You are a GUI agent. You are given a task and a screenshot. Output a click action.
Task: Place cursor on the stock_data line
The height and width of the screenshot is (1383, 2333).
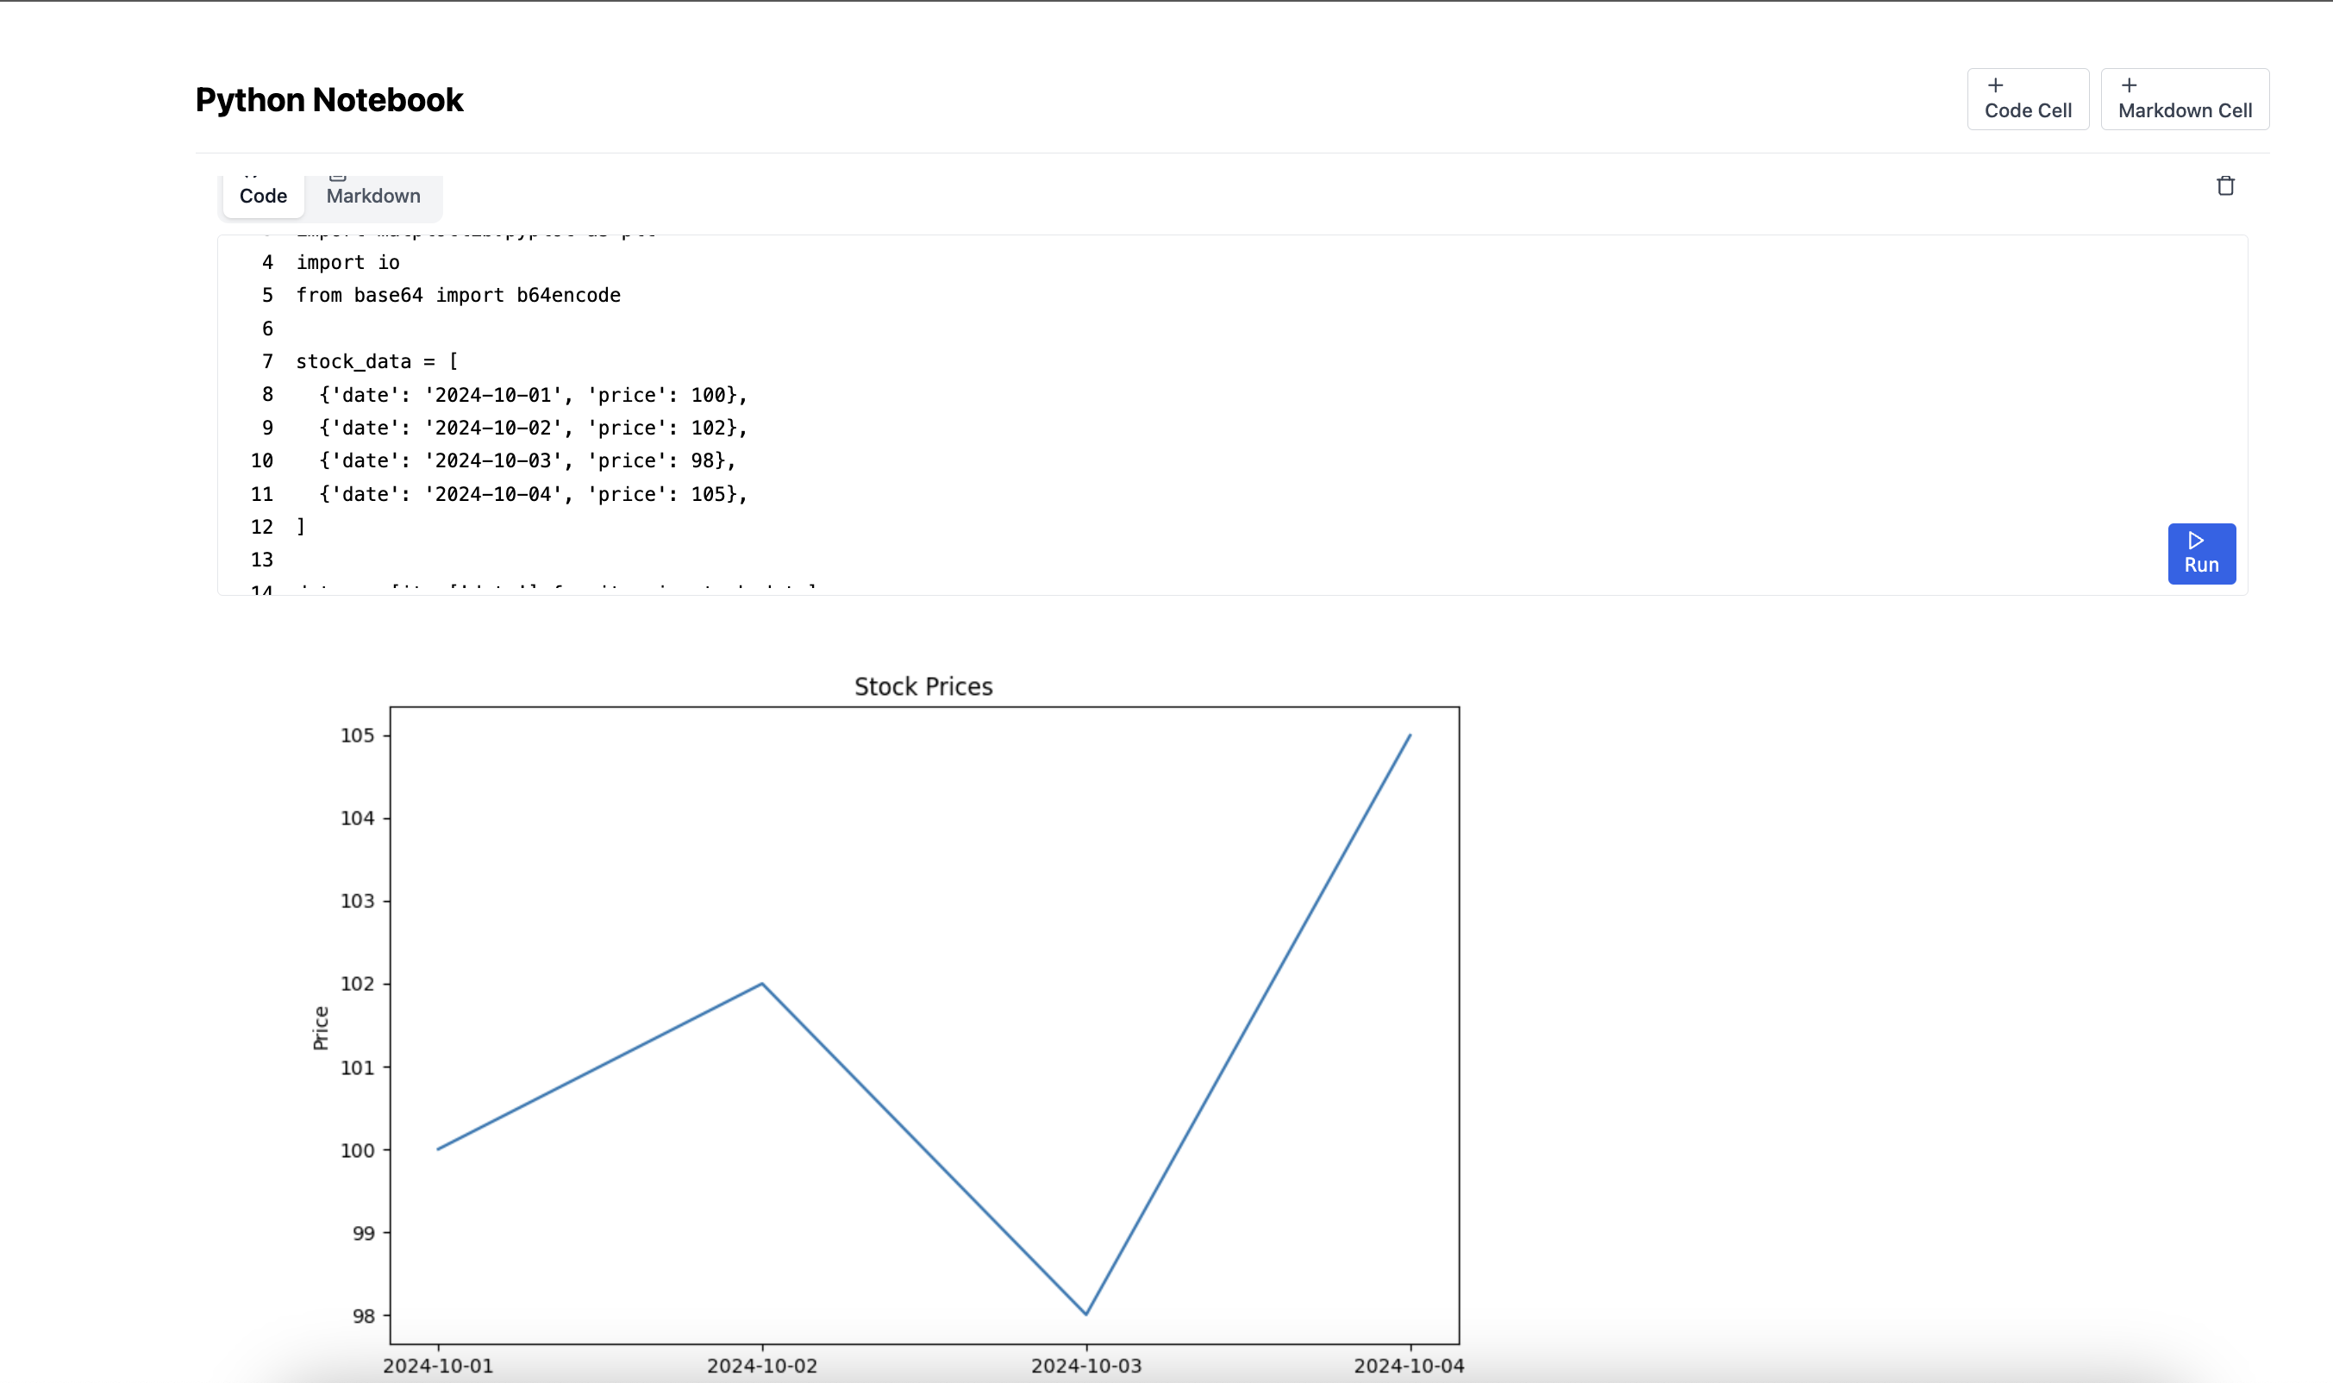click(x=377, y=361)
